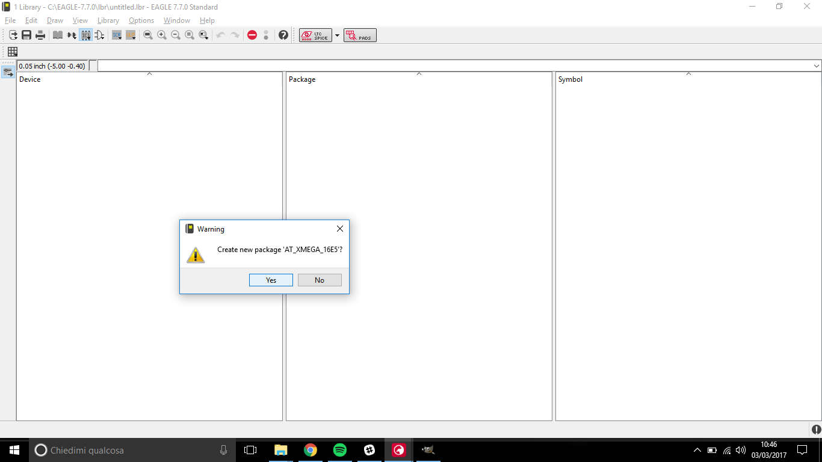The image size is (822, 462).
Task: Click the SCR script execute icon
Action: [117, 35]
